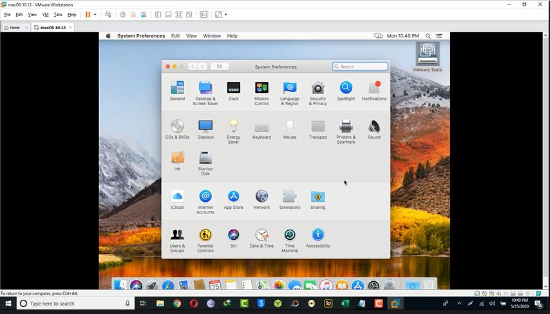Open Language & Region preferences
550x314 pixels.
pyautogui.click(x=290, y=93)
